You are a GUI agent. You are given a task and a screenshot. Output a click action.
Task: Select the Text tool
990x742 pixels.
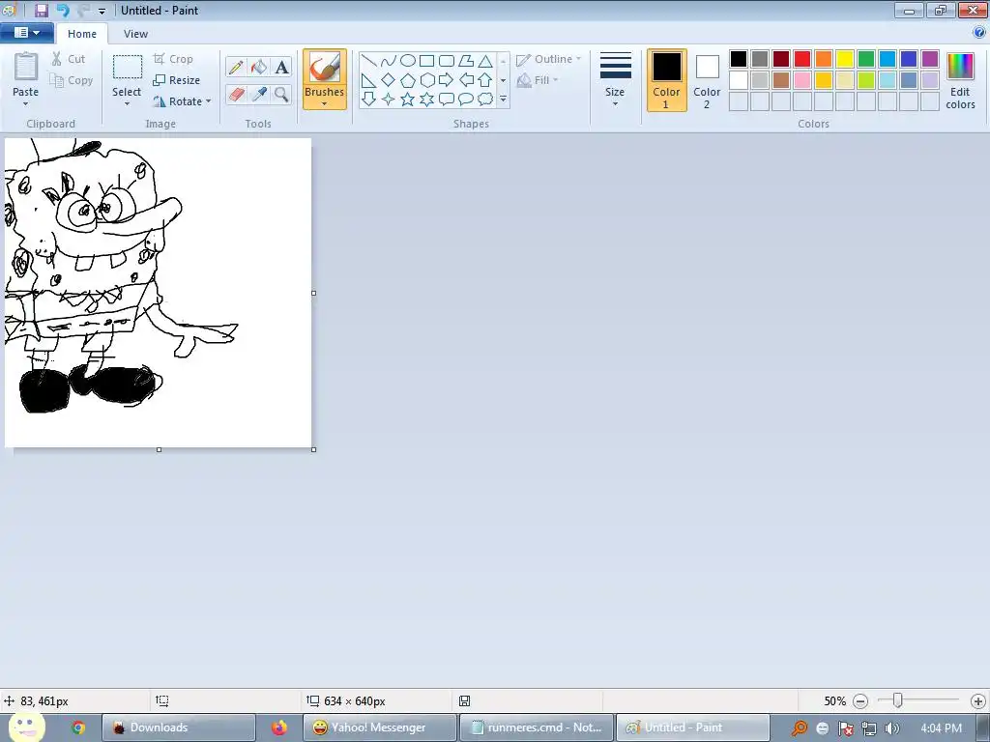[281, 67]
